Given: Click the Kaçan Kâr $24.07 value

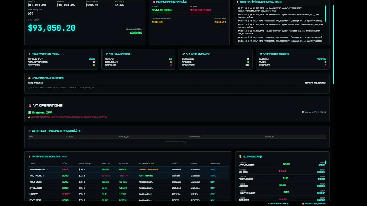Looking at the screenshot, I should pos(220,22).
